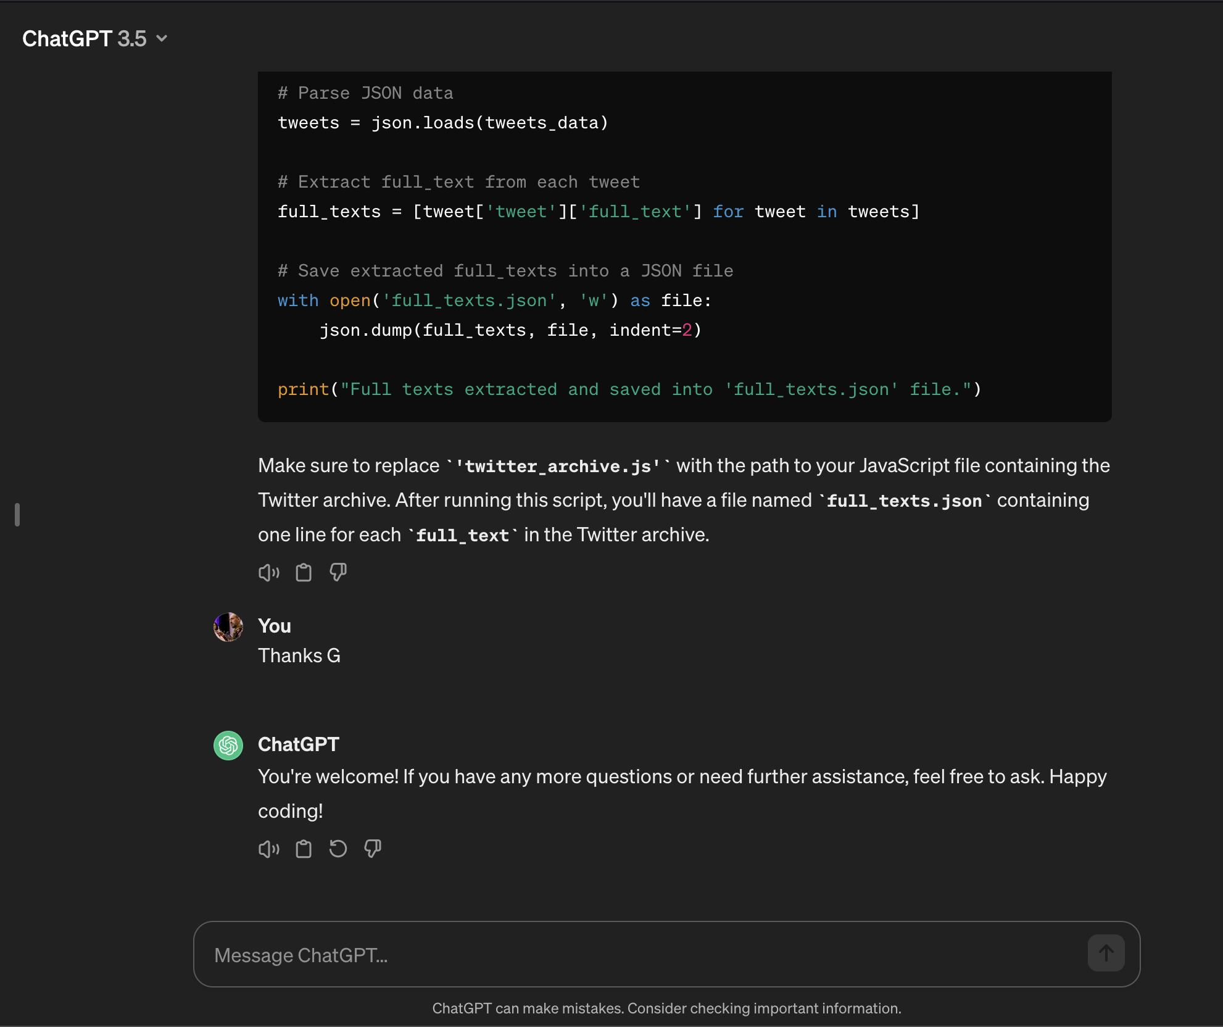Click the "Thanks G" user message
The image size is (1223, 1027).
coord(299,655)
